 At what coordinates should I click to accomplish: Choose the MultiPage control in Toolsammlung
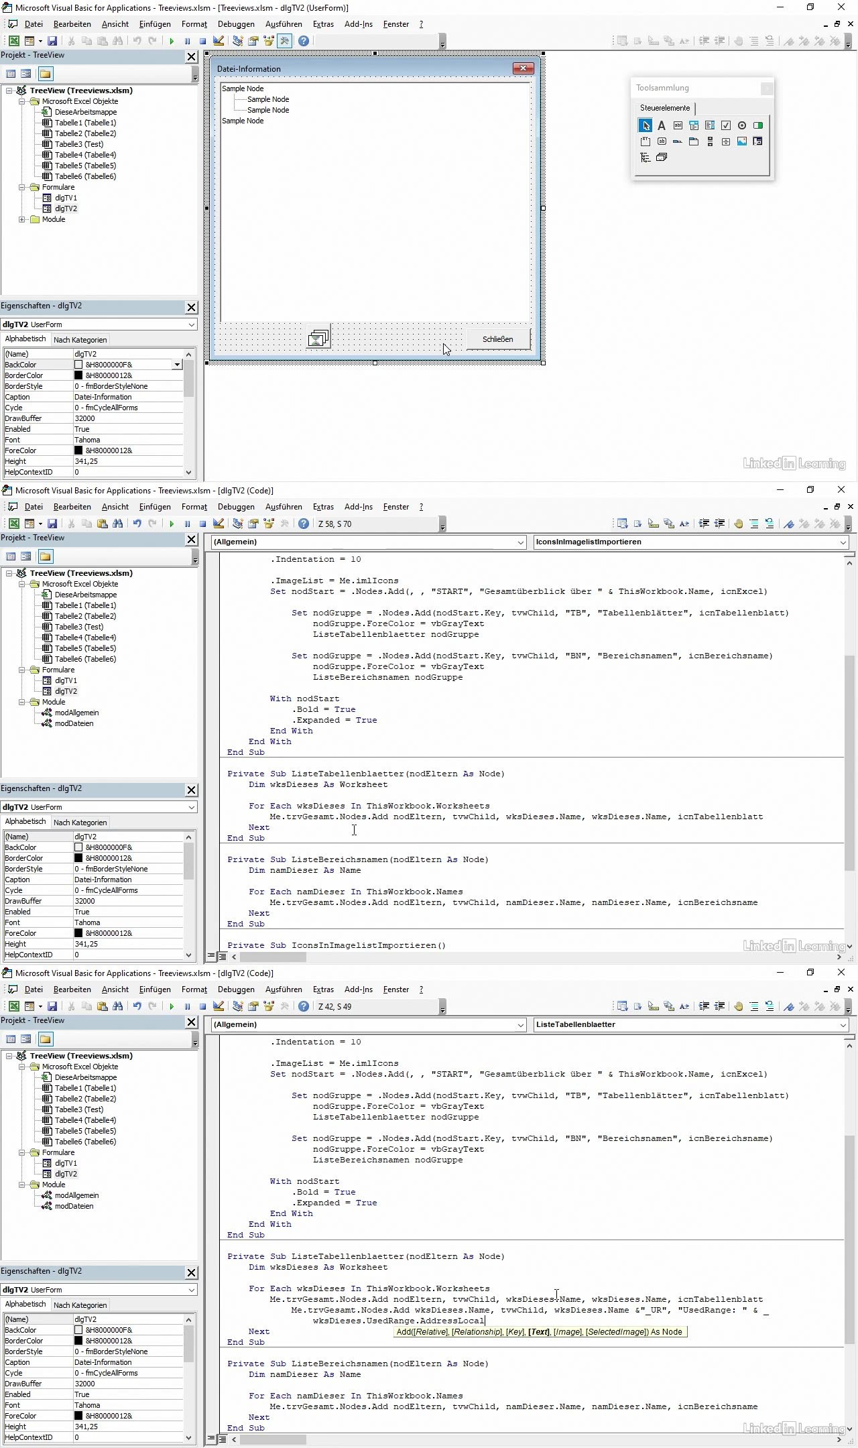(694, 141)
